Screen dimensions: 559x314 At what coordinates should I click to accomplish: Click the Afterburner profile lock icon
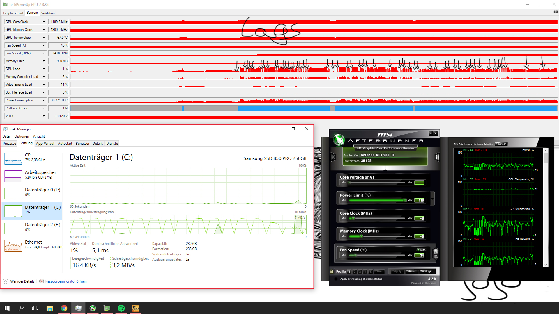click(332, 271)
